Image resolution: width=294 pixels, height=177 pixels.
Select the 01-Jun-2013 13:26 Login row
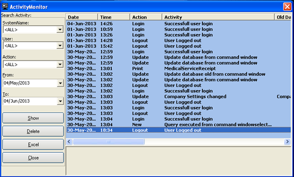pos(179,35)
